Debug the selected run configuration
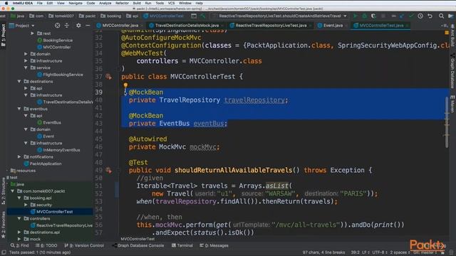The image size is (456, 256). click(x=364, y=16)
